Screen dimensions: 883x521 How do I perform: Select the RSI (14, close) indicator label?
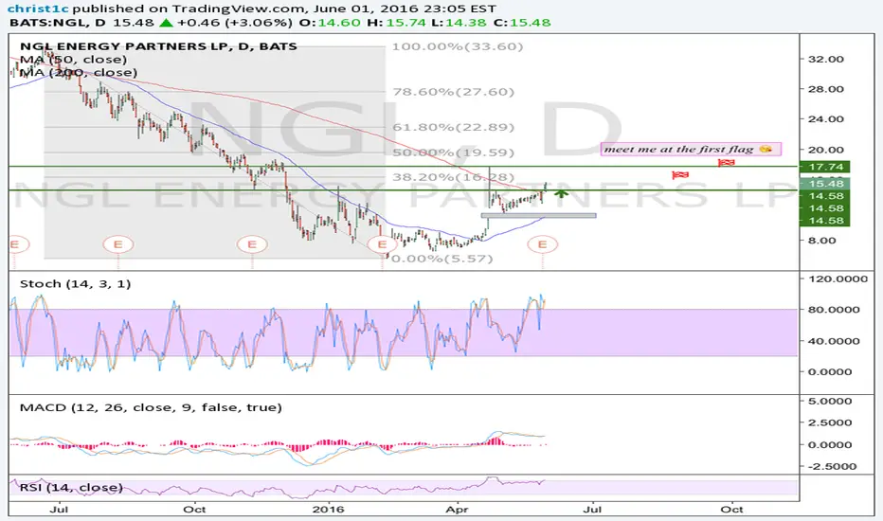tap(71, 487)
